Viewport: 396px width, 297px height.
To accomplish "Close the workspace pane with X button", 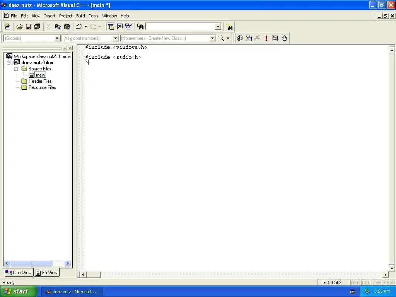I will click(x=70, y=48).
